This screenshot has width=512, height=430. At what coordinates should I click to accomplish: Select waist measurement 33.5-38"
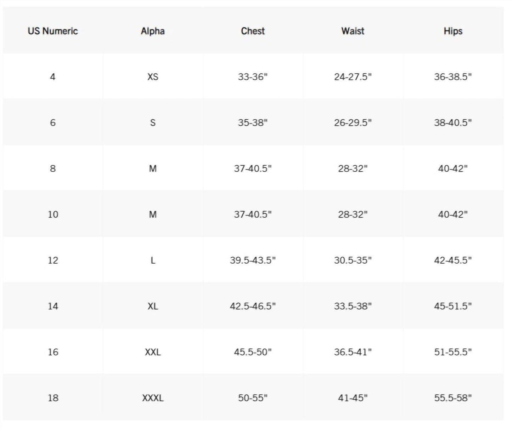[x=353, y=306]
